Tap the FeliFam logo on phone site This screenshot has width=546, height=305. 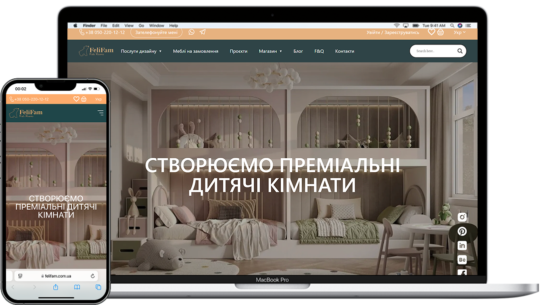point(26,113)
